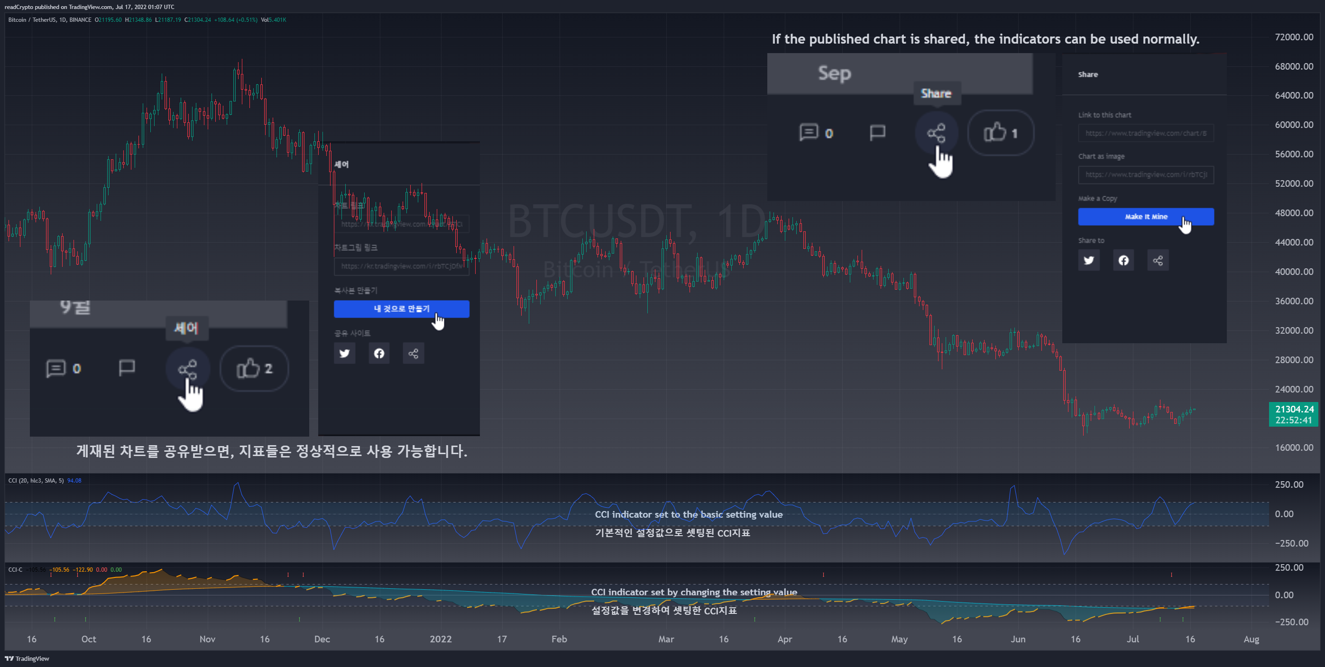Click the 16000.00 price axis label
Viewport: 1325px width, 667px height.
point(1294,448)
